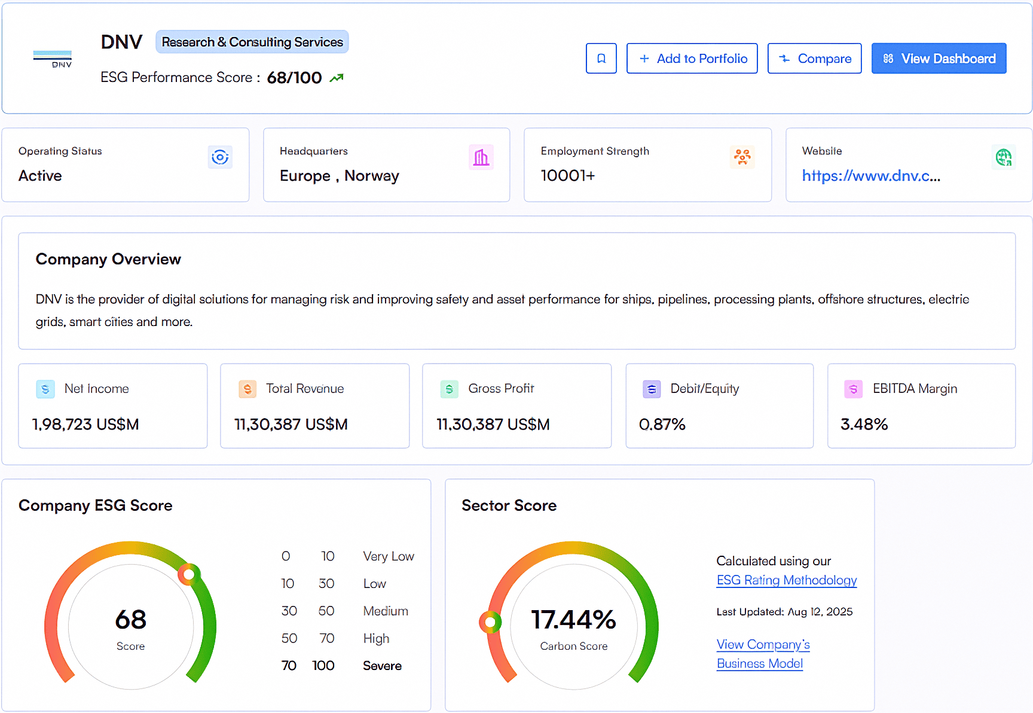Select the Severe 70–100 legend row
This screenshot has height=713, width=1033.
[x=341, y=666]
